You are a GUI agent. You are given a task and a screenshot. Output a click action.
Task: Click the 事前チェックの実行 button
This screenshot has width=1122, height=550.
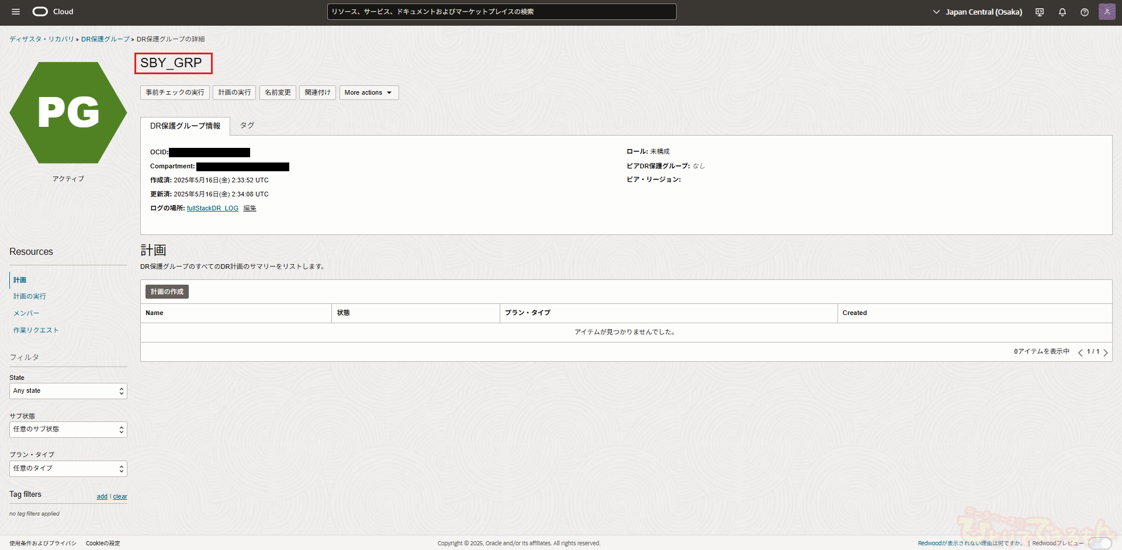[x=175, y=92]
